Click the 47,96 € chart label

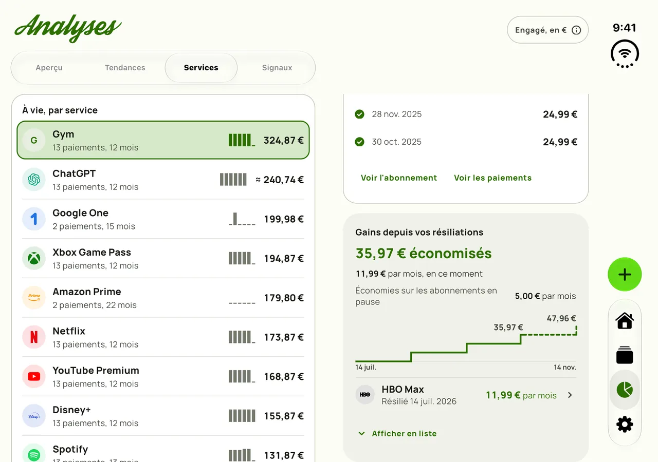point(561,319)
